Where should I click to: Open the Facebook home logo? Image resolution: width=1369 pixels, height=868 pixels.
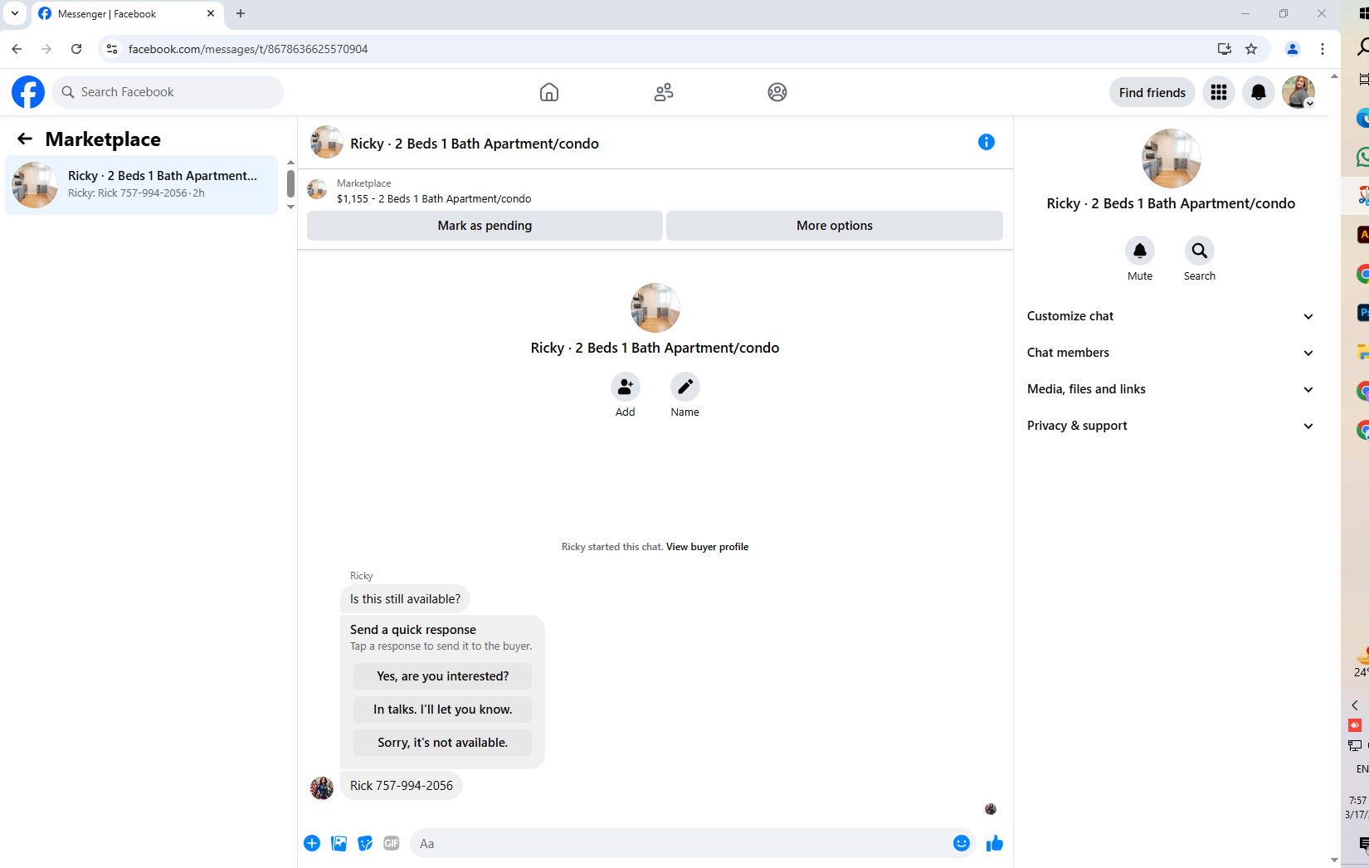pos(28,92)
